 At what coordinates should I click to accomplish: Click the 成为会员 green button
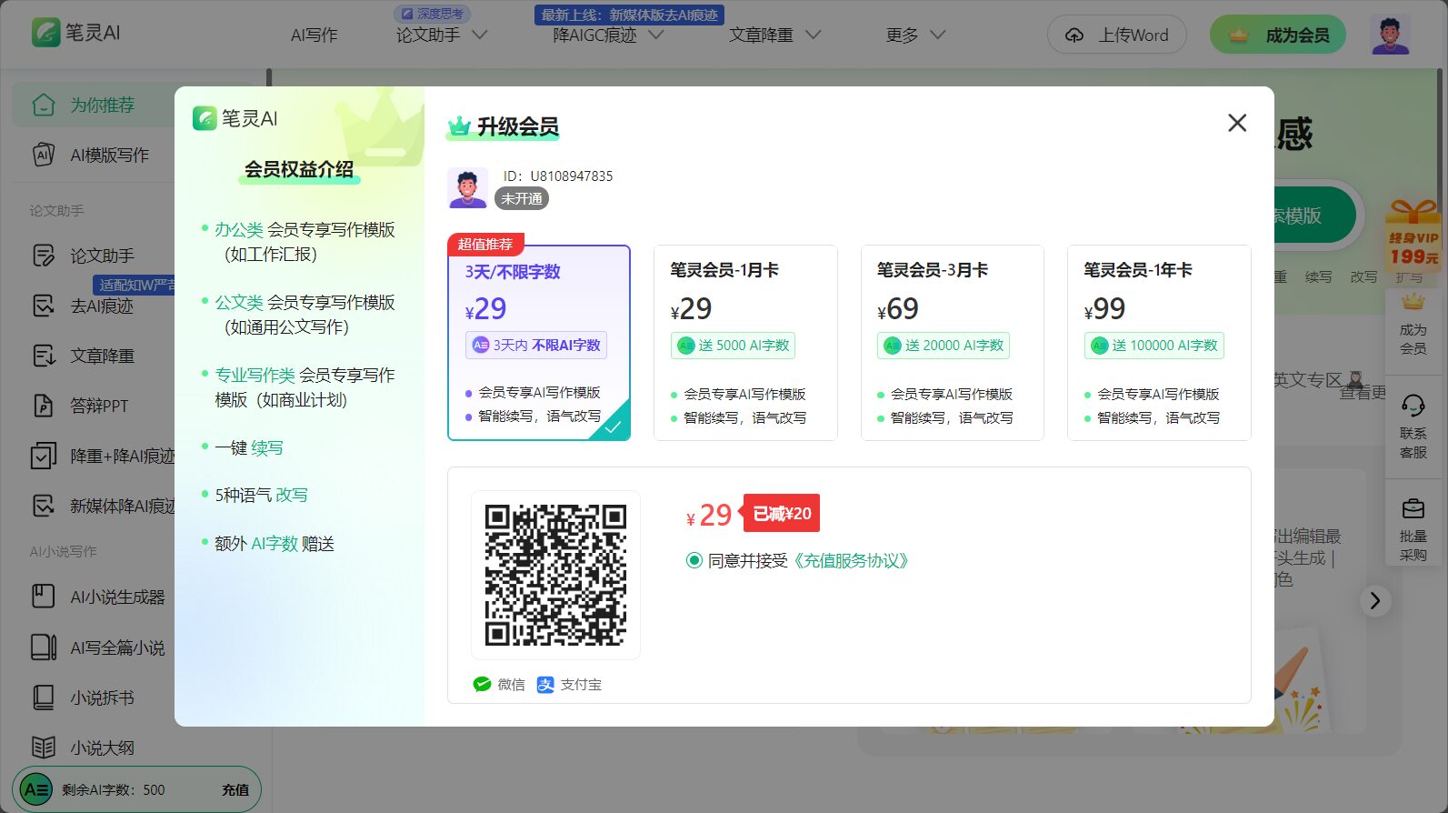(x=1278, y=35)
